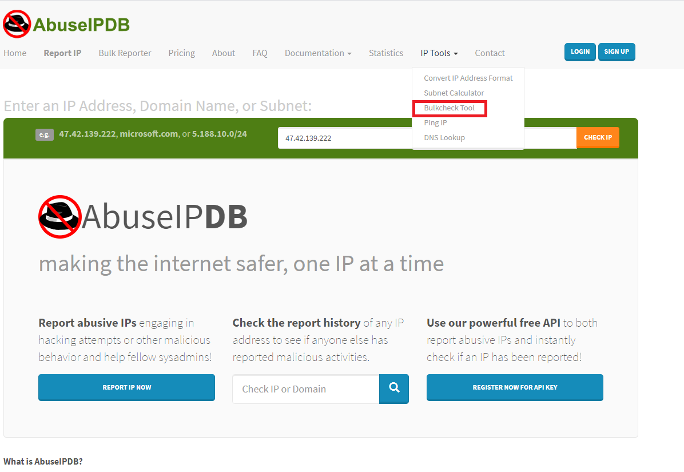The image size is (684, 472).
Task: Open the Report IP page
Action: [62, 53]
